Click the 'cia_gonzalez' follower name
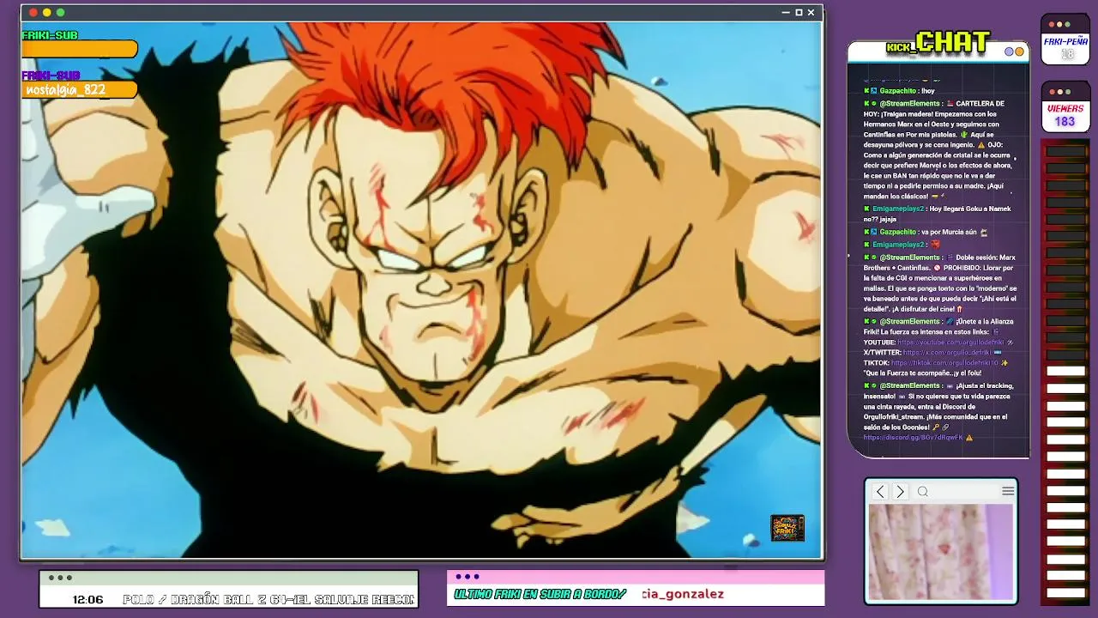 [x=683, y=594]
